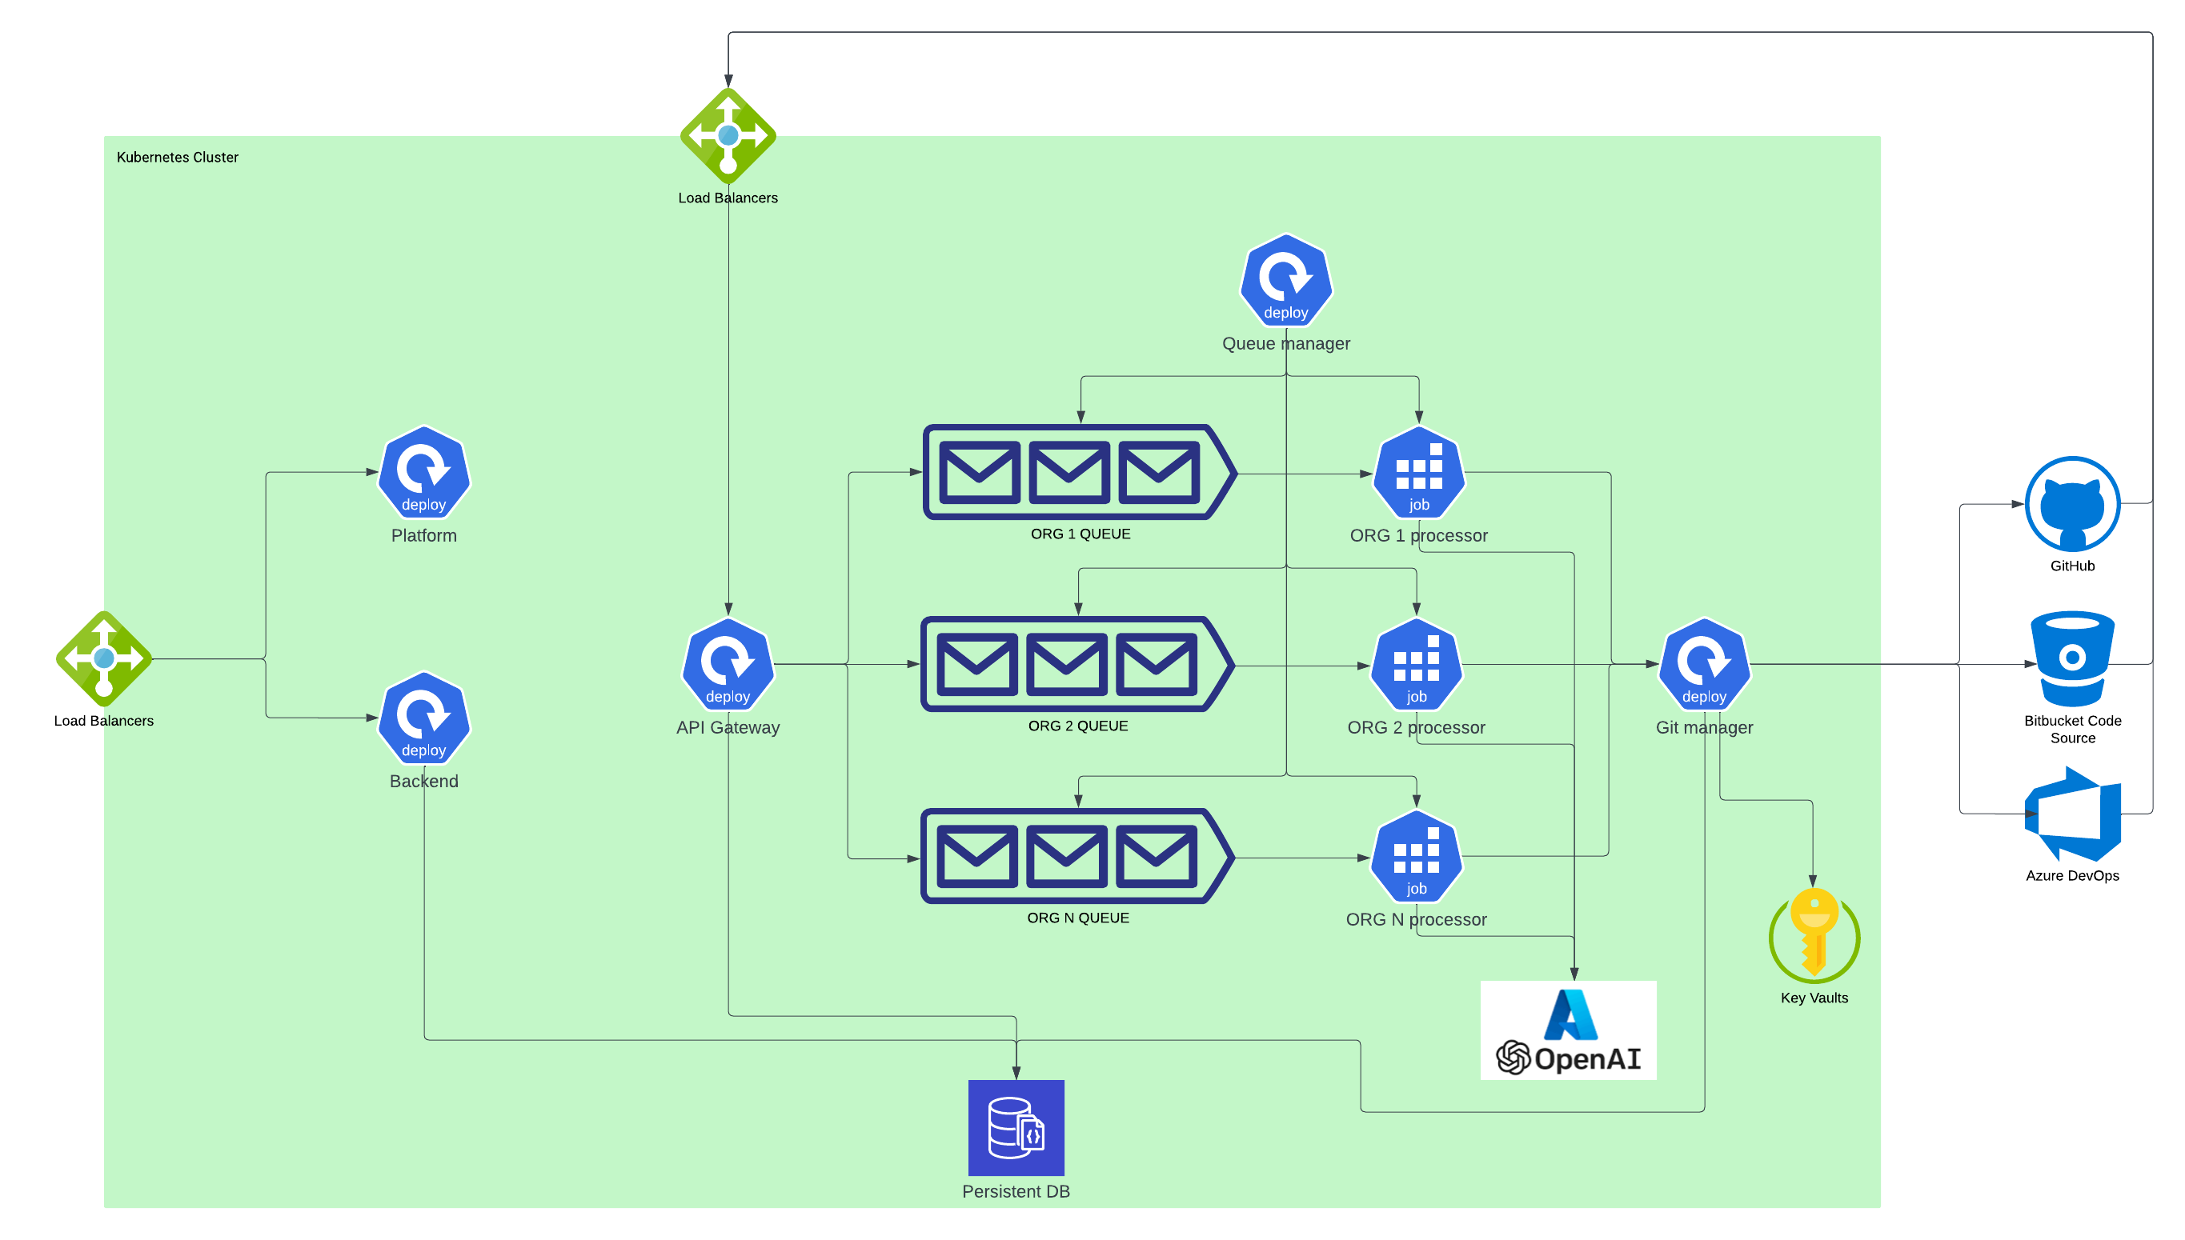This screenshot has height=1240, width=2185.
Task: Click the ORG N processor label
Action: [x=1416, y=920]
